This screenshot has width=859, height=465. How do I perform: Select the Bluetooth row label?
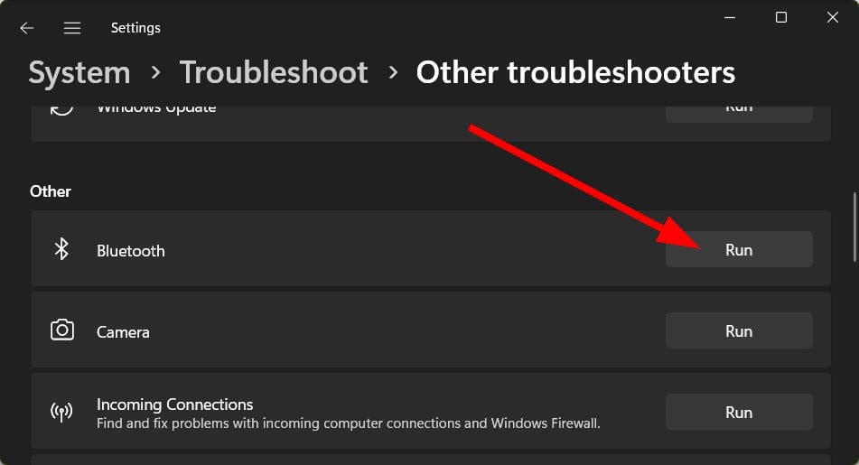130,251
